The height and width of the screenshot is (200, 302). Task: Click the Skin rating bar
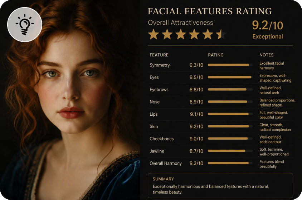[230, 126]
